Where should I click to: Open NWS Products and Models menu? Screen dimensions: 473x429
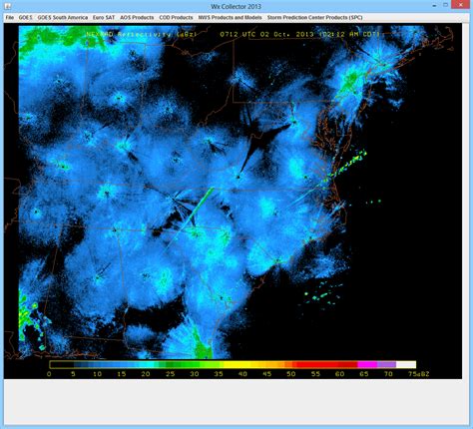point(230,17)
